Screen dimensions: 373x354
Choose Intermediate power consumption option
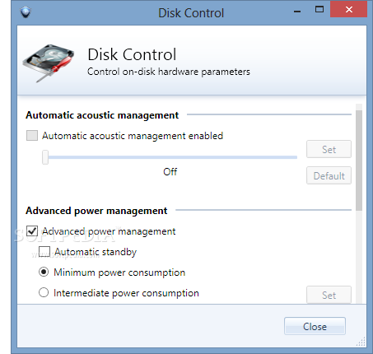(44, 292)
